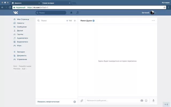Open the music note player icon

77,13
